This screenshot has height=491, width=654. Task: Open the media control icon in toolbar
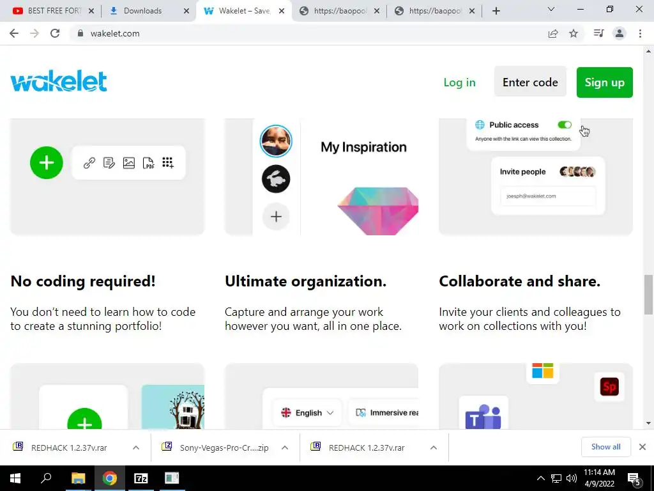pos(598,33)
